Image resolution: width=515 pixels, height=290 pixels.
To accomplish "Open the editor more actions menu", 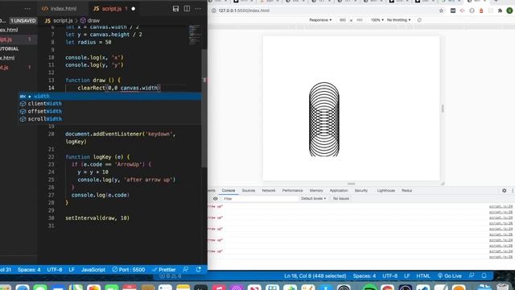I will (x=198, y=9).
